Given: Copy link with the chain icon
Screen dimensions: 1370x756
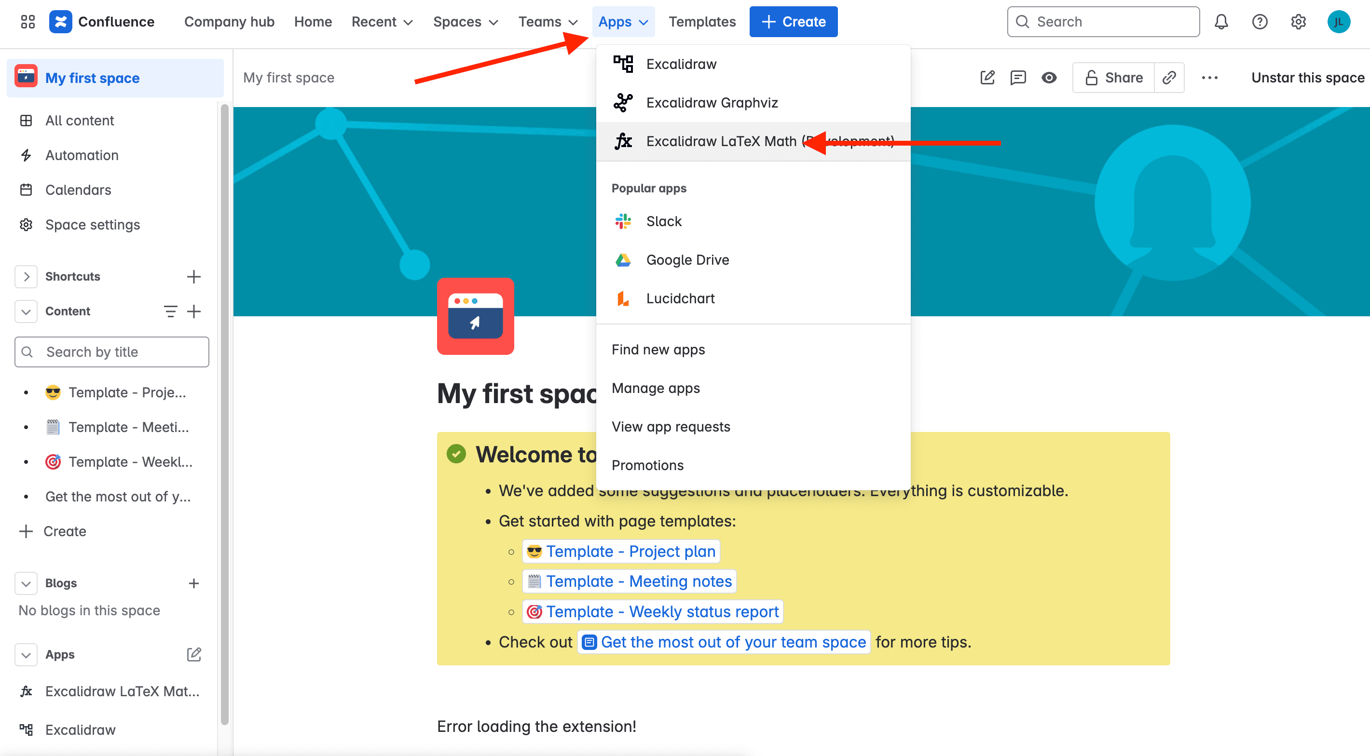Looking at the screenshot, I should (1169, 78).
